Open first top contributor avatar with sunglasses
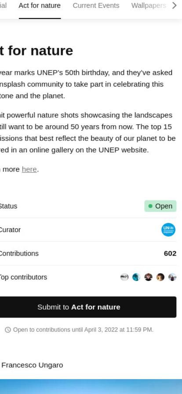The height and width of the screenshot is (394, 182). coord(124,277)
